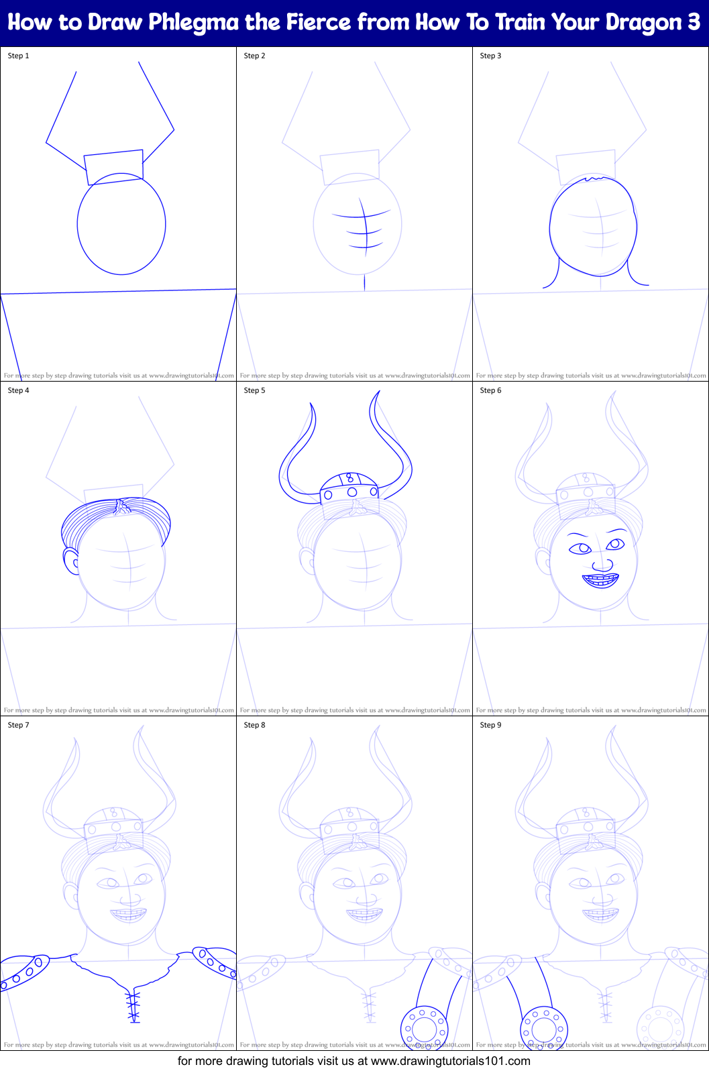The width and height of the screenshot is (709, 1071).
Task: Click the Step 5 drawing panel
Action: pos(354,549)
